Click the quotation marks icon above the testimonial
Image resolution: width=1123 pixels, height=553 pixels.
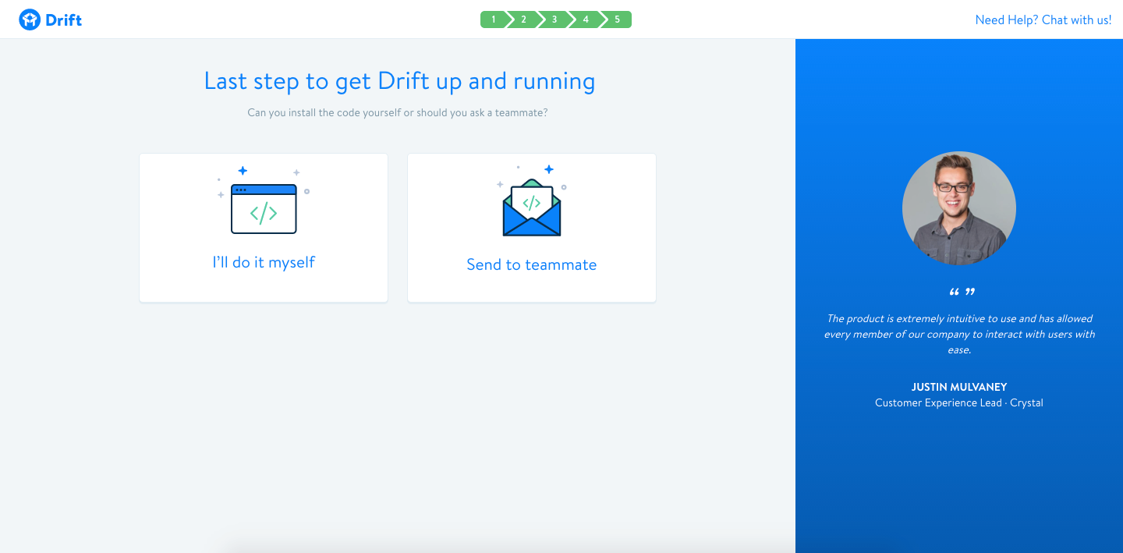pos(961,291)
